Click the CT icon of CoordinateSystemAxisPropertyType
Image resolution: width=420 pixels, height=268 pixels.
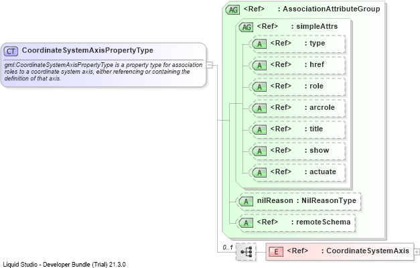(11, 51)
